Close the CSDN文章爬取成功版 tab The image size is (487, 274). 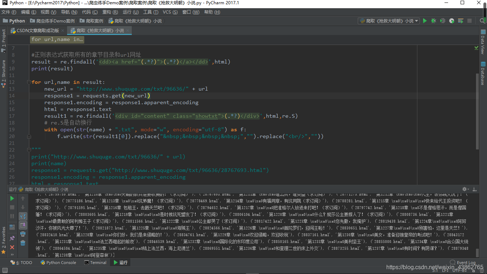click(x=63, y=31)
